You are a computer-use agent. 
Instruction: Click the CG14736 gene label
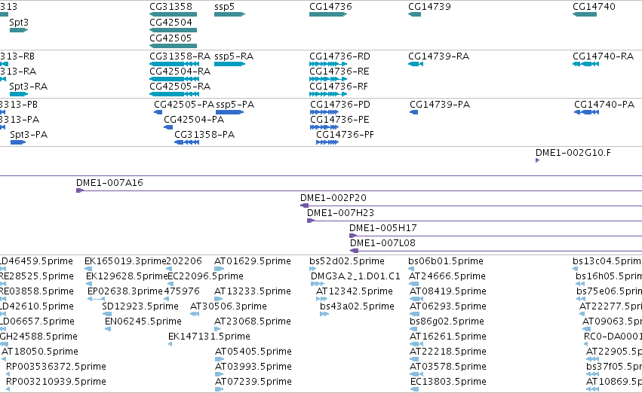(x=330, y=7)
